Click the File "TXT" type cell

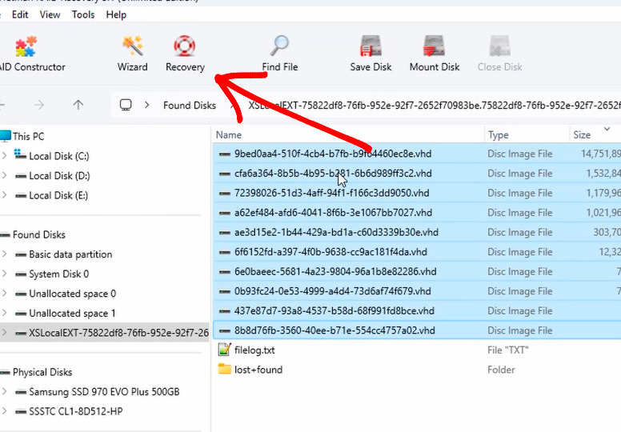pos(507,350)
